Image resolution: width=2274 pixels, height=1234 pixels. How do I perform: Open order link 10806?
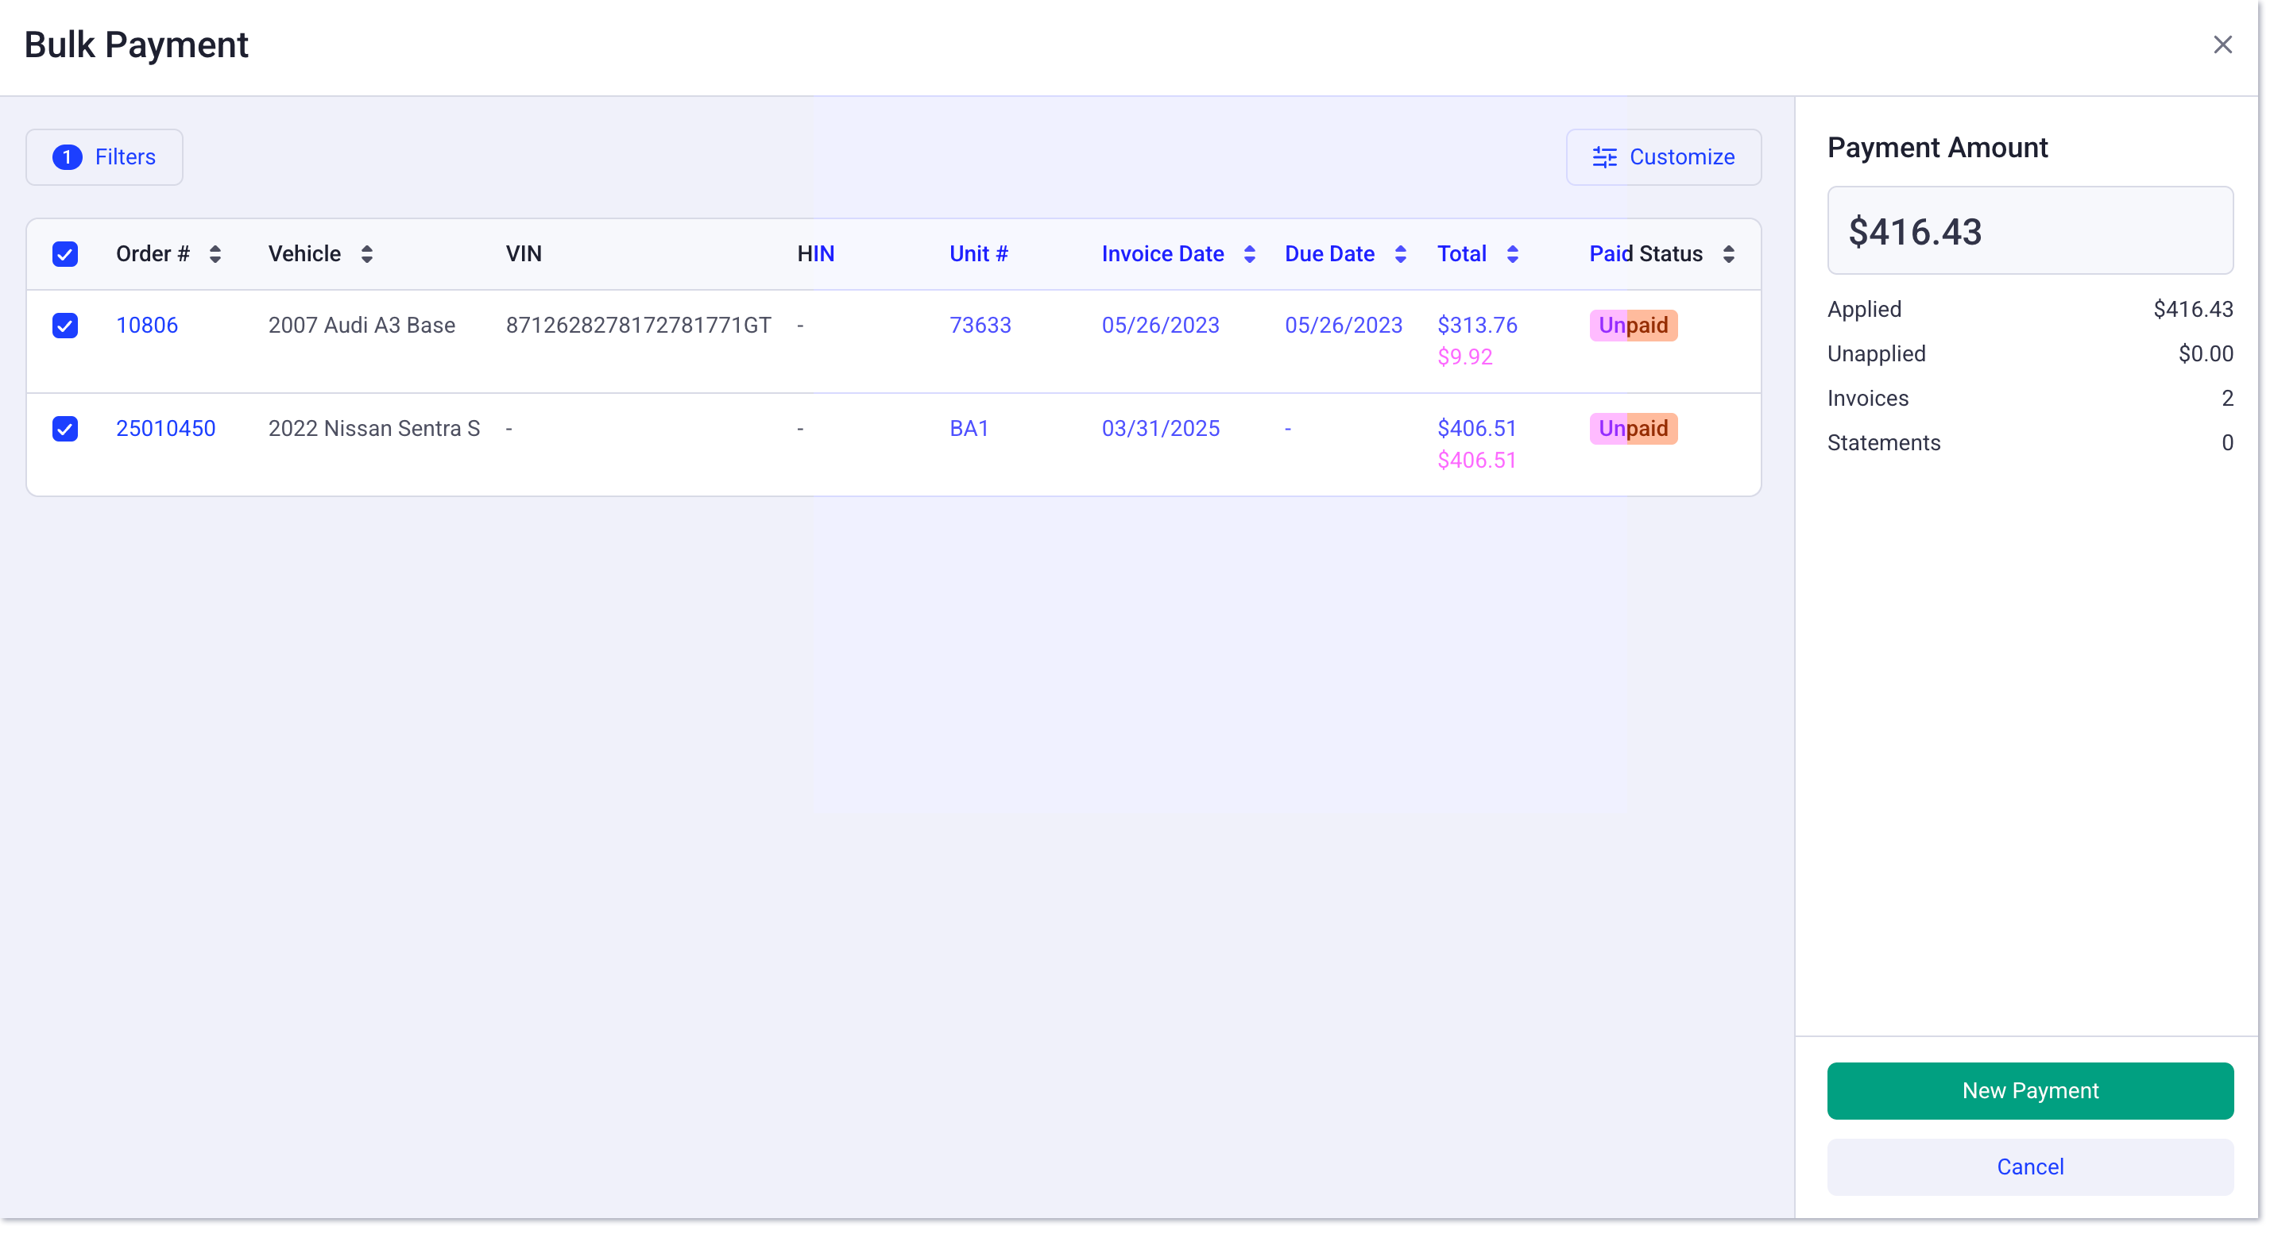148,326
